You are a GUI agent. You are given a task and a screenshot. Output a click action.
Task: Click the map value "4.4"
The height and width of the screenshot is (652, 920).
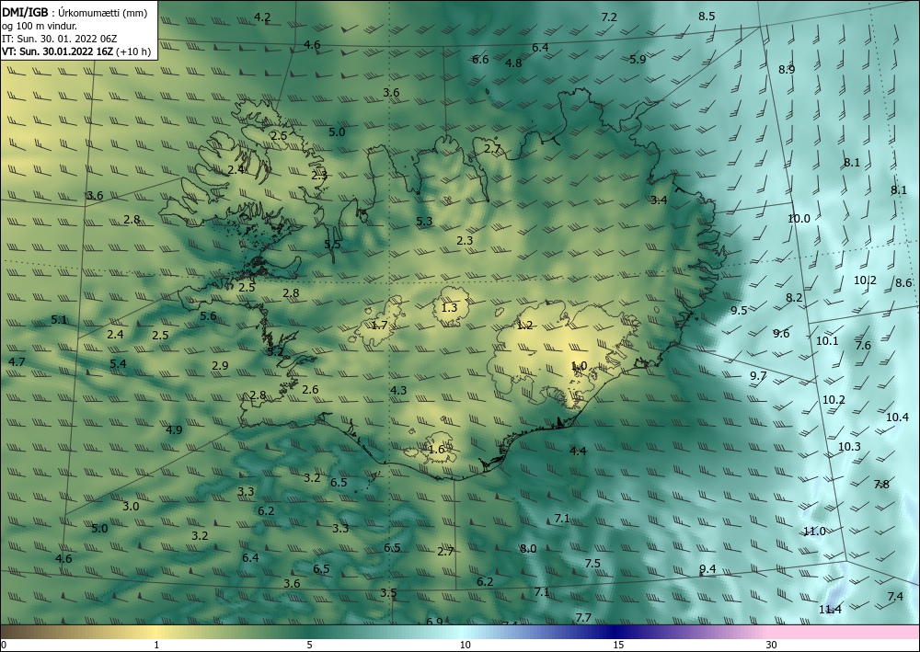tap(578, 451)
